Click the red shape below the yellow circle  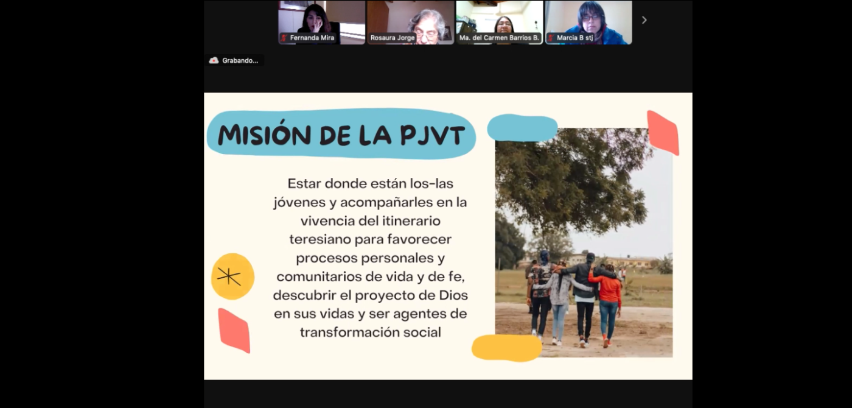[234, 330]
